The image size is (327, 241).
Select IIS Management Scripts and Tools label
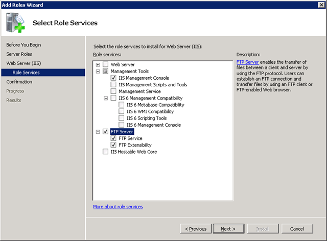tap(153, 84)
